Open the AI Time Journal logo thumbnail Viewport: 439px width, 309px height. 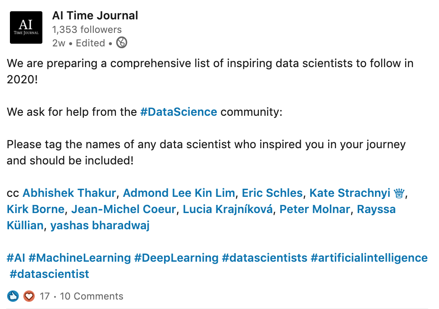coord(26,27)
